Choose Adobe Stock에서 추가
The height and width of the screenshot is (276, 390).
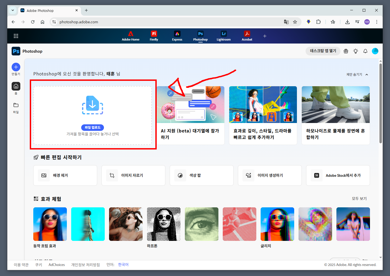click(x=338, y=175)
